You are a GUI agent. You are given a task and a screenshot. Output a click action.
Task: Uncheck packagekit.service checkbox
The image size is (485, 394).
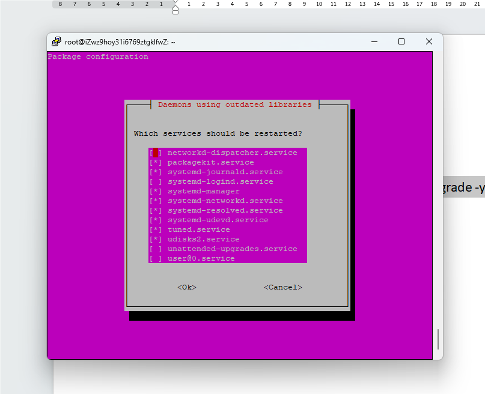[156, 162]
